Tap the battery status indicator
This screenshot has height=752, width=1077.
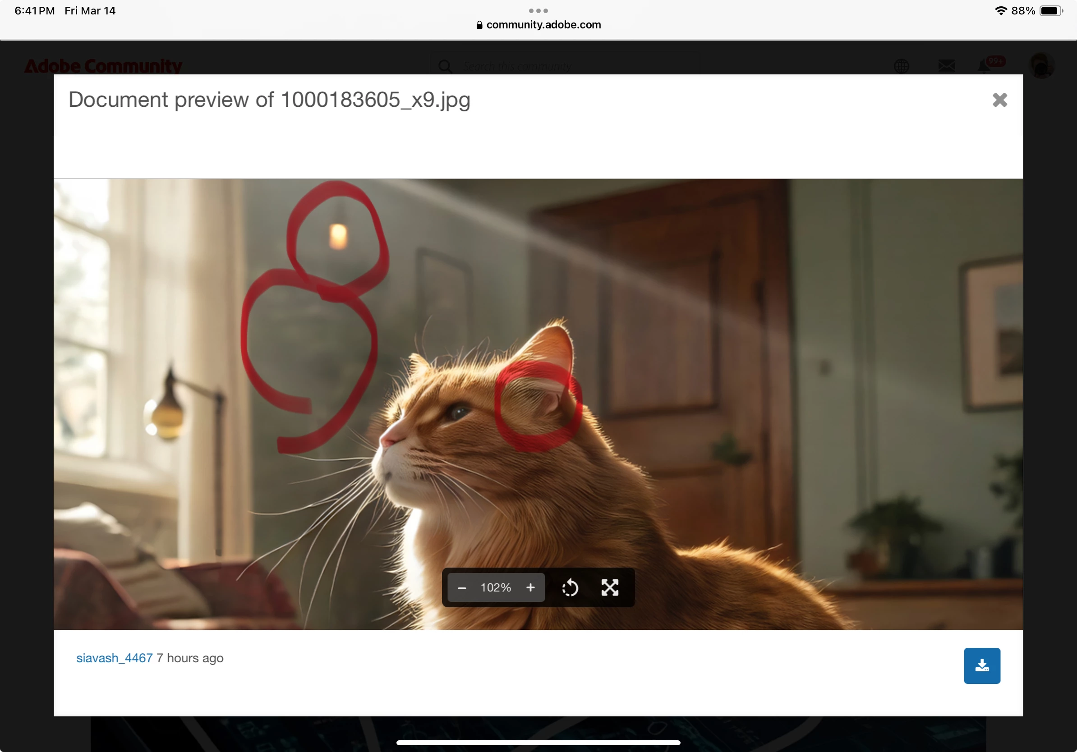pyautogui.click(x=1051, y=11)
